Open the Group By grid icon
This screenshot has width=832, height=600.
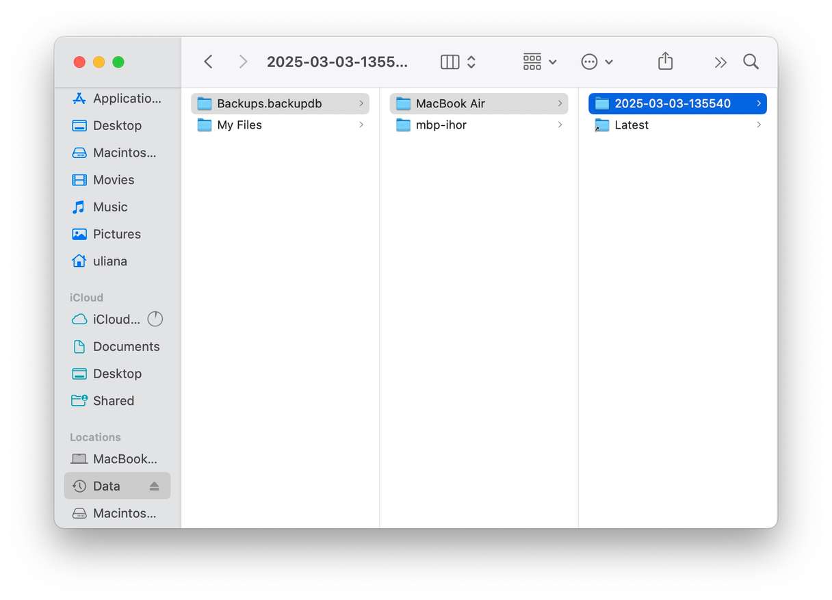click(x=532, y=62)
